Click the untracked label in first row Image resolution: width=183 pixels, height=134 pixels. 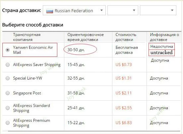pyautogui.click(x=161, y=52)
